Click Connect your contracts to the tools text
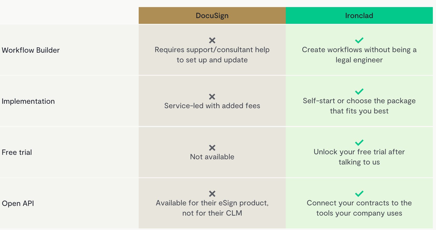 359,208
